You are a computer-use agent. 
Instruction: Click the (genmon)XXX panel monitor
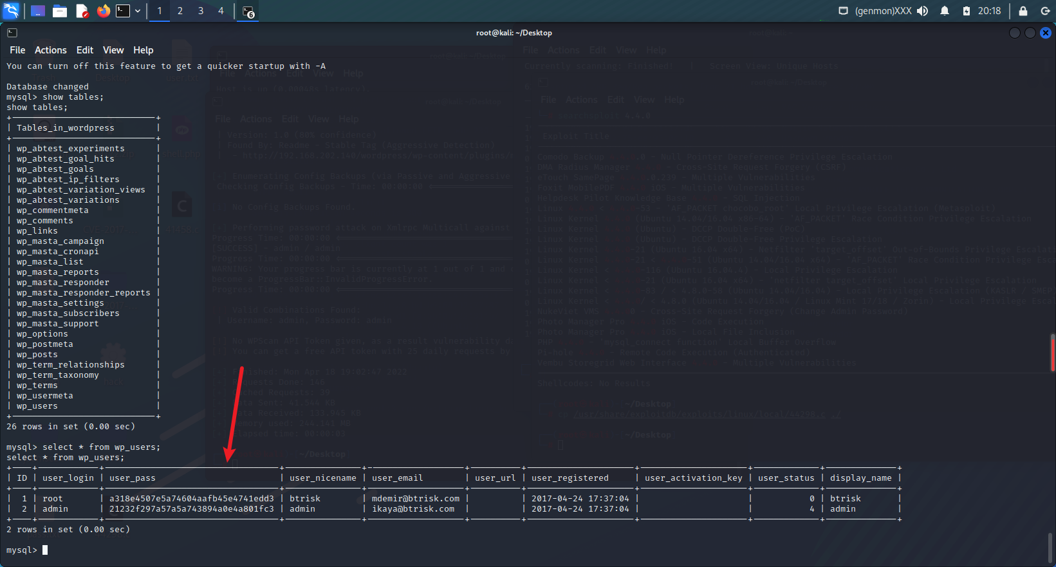tap(883, 11)
